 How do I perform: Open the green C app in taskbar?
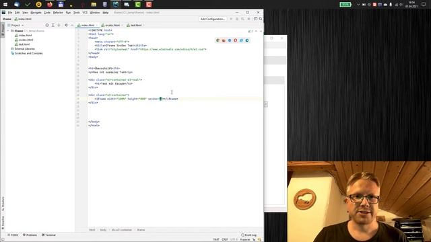coord(137,5)
